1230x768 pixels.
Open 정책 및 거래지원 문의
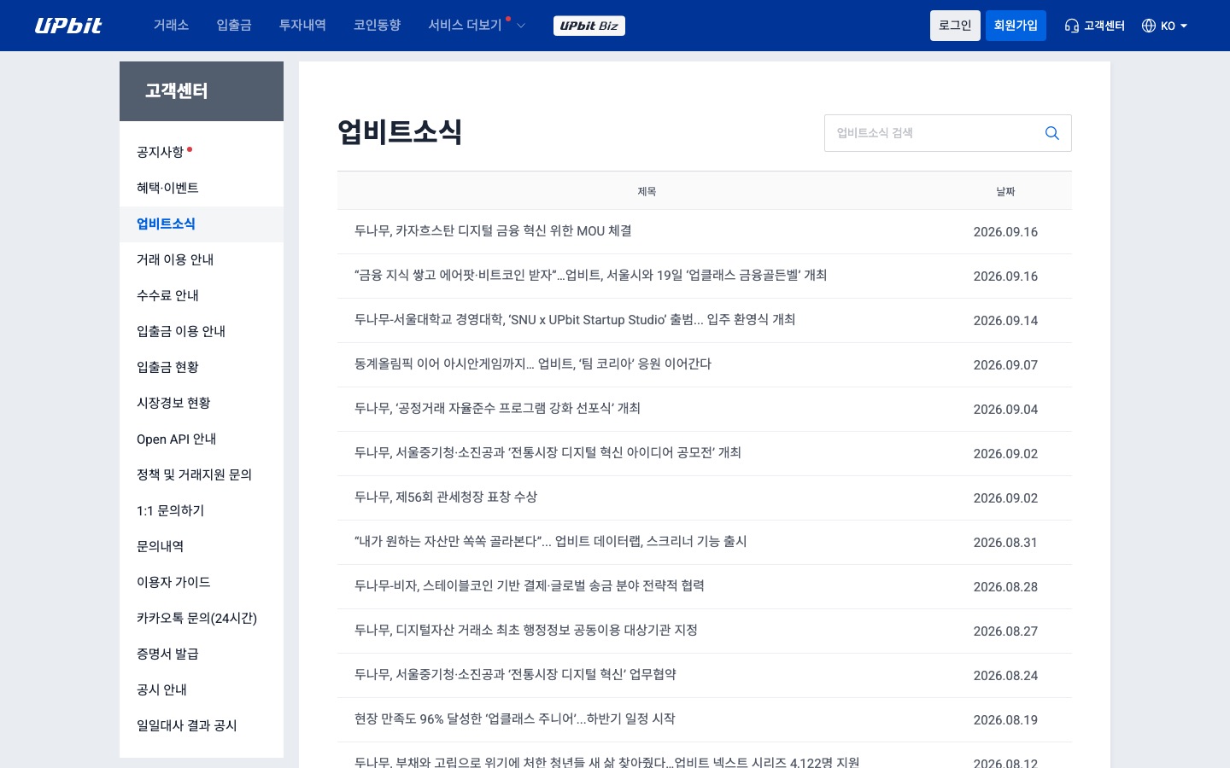point(202,474)
